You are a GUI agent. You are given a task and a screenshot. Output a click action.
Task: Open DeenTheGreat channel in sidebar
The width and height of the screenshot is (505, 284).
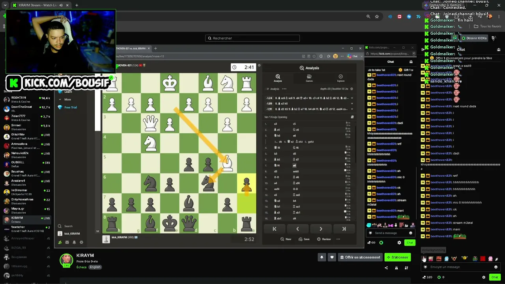tap(27, 108)
